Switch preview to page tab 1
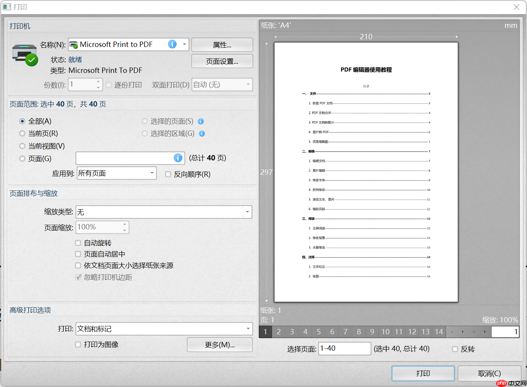Screen dimensions: 527x387 (265, 332)
